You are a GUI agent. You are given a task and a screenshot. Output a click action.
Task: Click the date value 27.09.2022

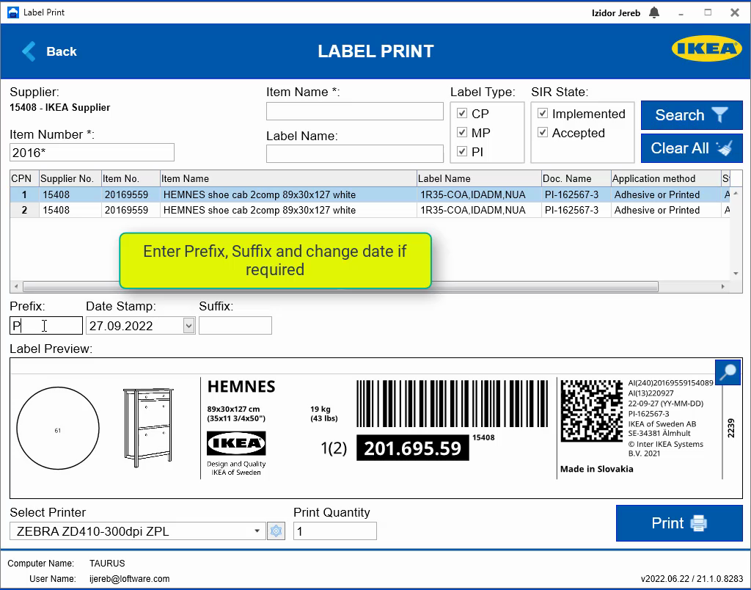click(x=121, y=326)
